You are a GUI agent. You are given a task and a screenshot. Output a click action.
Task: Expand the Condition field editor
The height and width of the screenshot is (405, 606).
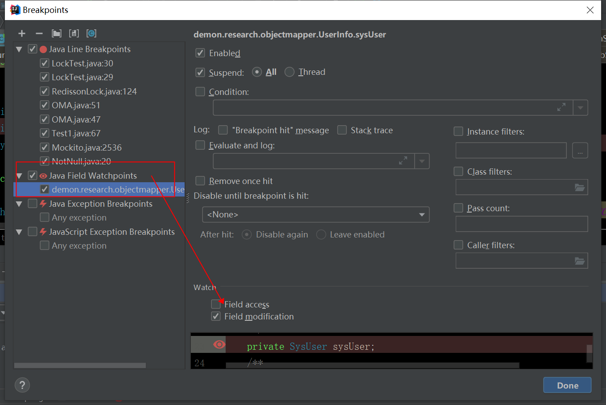click(x=561, y=107)
